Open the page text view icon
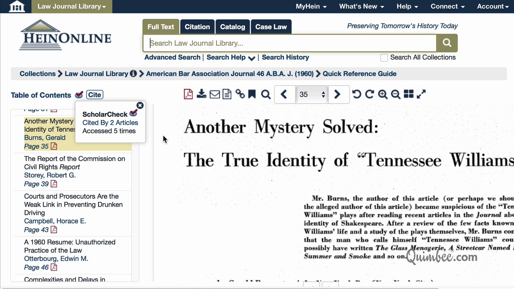The image size is (514, 289). pyautogui.click(x=227, y=94)
